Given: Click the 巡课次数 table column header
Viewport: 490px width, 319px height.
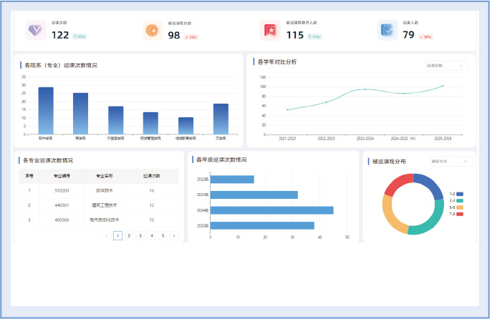Looking at the screenshot, I should (151, 176).
